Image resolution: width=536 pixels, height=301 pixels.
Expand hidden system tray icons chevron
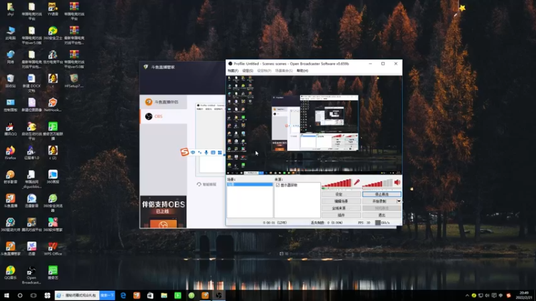(x=467, y=296)
